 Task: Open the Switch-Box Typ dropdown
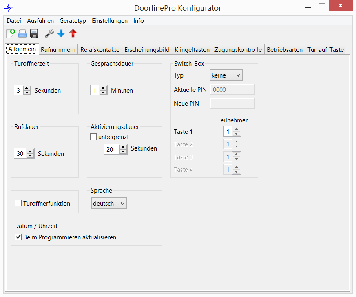coord(226,75)
